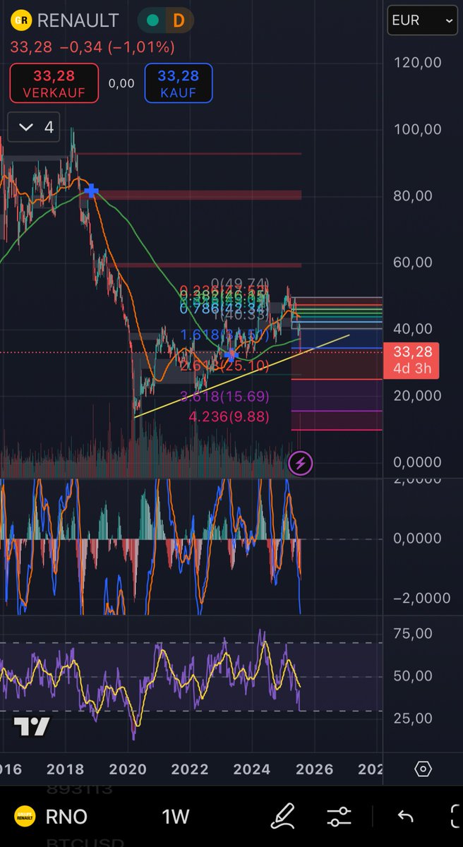This screenshot has width=463, height=847.
Task: Change the 1W timeframe interval
Action: click(x=176, y=817)
